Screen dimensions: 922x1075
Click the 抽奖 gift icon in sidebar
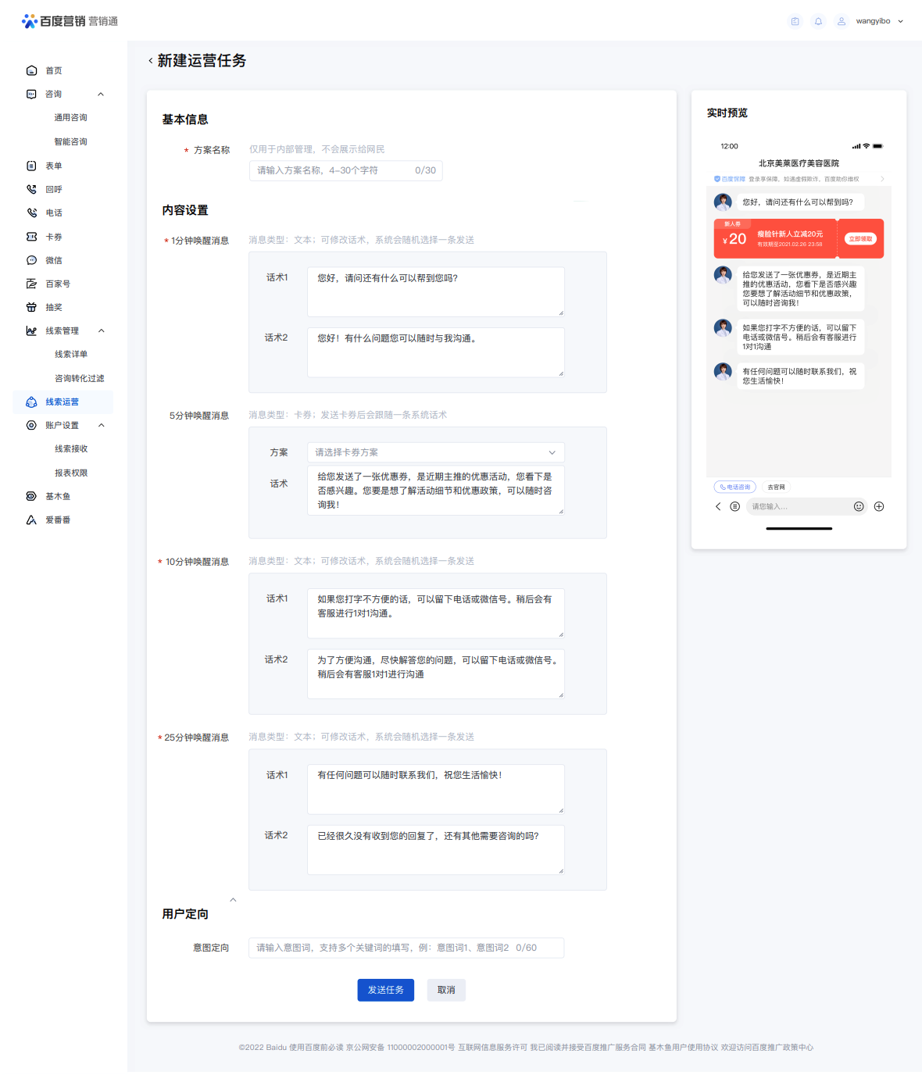tap(31, 307)
